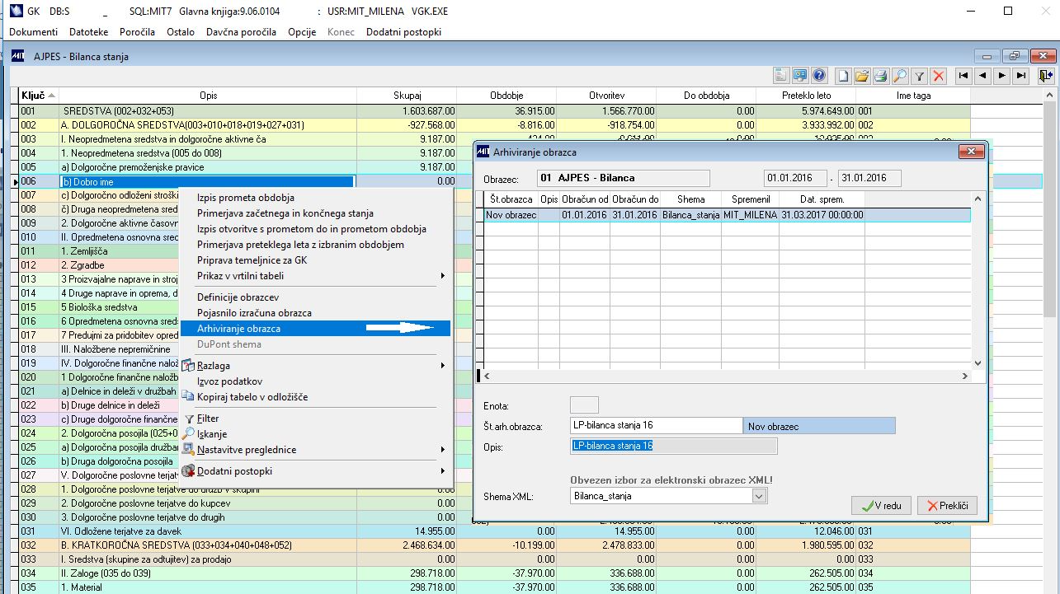Click the open folder toolbar icon
The image size is (1060, 594).
(x=862, y=76)
